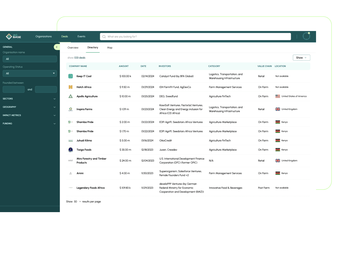The width and height of the screenshot is (349, 254).
Task: Click the United States flag for Apollo Agriculture
Action: [278, 96]
